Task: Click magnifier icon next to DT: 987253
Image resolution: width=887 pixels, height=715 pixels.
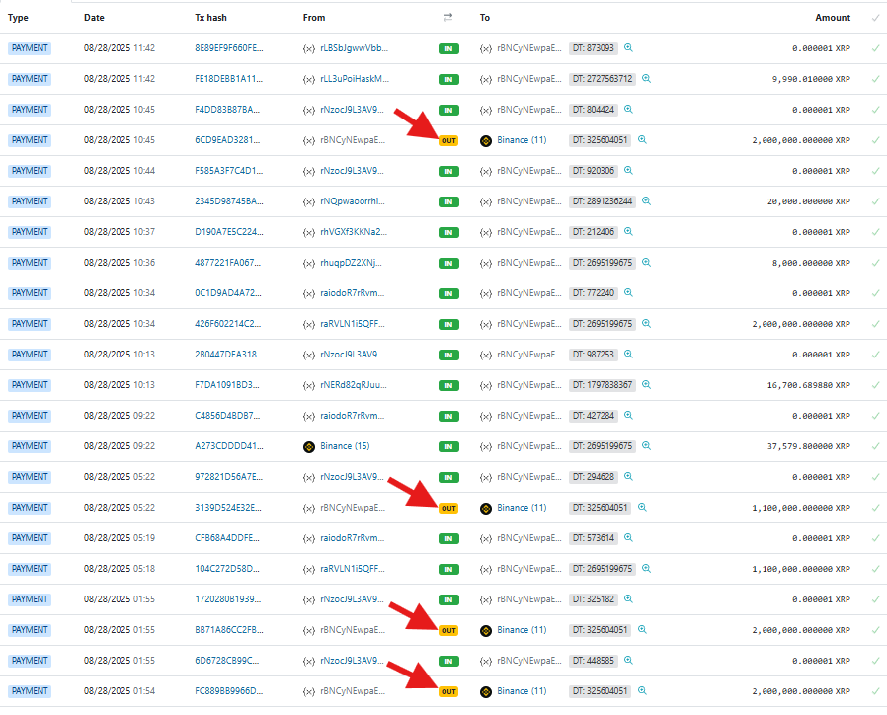Action: (628, 355)
